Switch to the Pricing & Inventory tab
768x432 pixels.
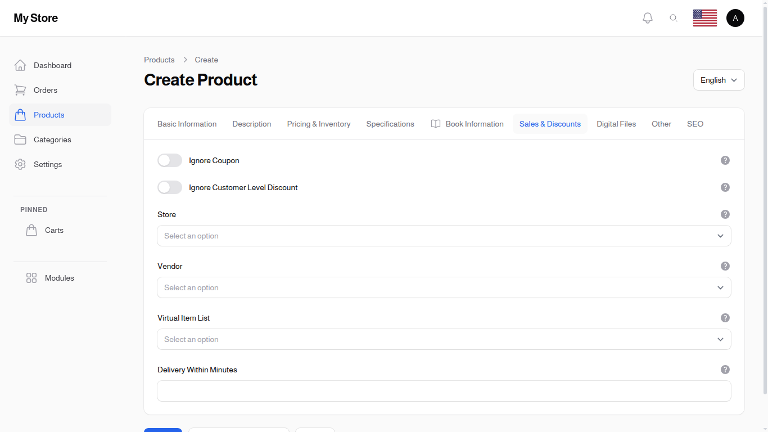pos(318,124)
